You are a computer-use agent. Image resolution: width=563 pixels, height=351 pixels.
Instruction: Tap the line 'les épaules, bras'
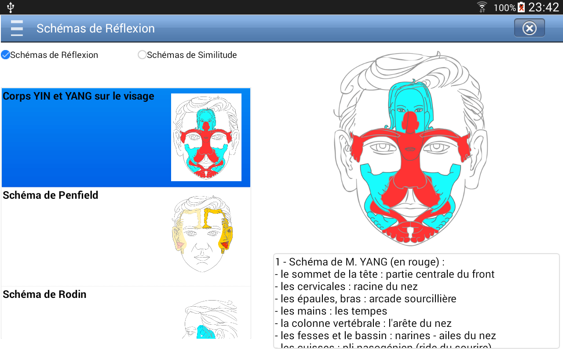tap(366, 299)
